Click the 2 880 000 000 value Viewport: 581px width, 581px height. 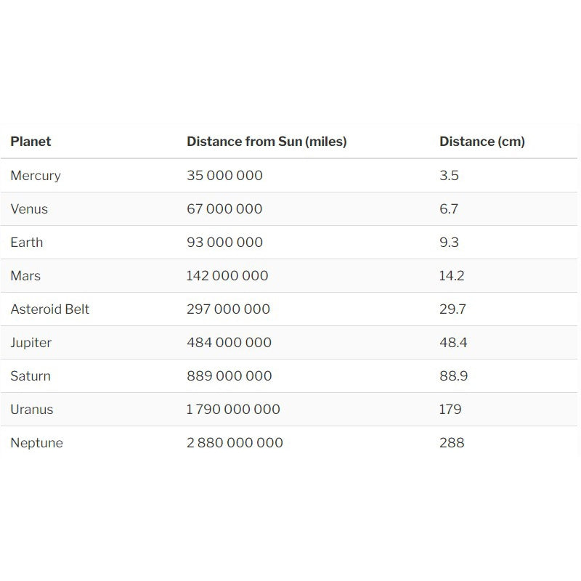coord(235,443)
